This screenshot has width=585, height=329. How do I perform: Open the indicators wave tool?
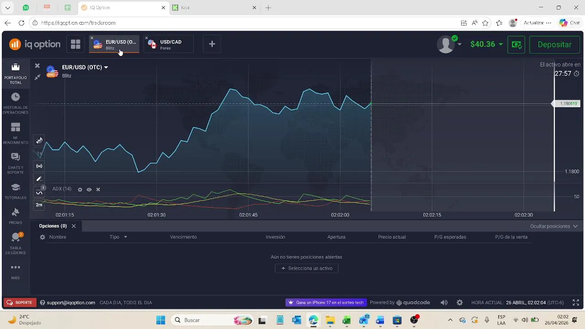coord(39,192)
